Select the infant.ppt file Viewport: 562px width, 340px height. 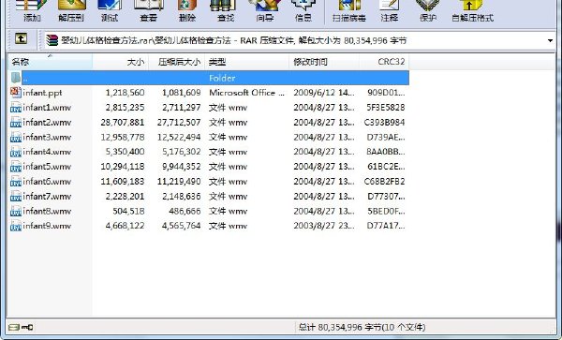click(42, 93)
